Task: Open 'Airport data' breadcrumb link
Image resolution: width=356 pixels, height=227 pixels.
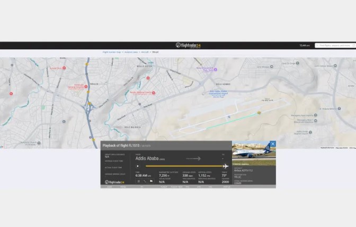Action: (131, 52)
